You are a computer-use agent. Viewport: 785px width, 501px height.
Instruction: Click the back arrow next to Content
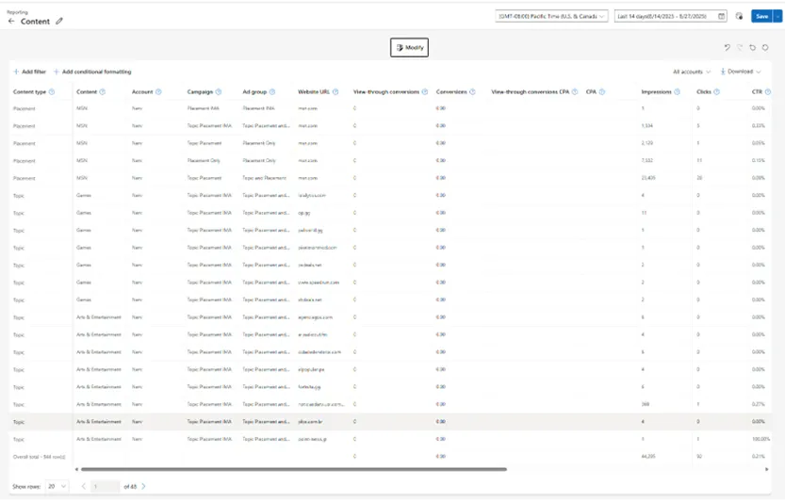11,21
